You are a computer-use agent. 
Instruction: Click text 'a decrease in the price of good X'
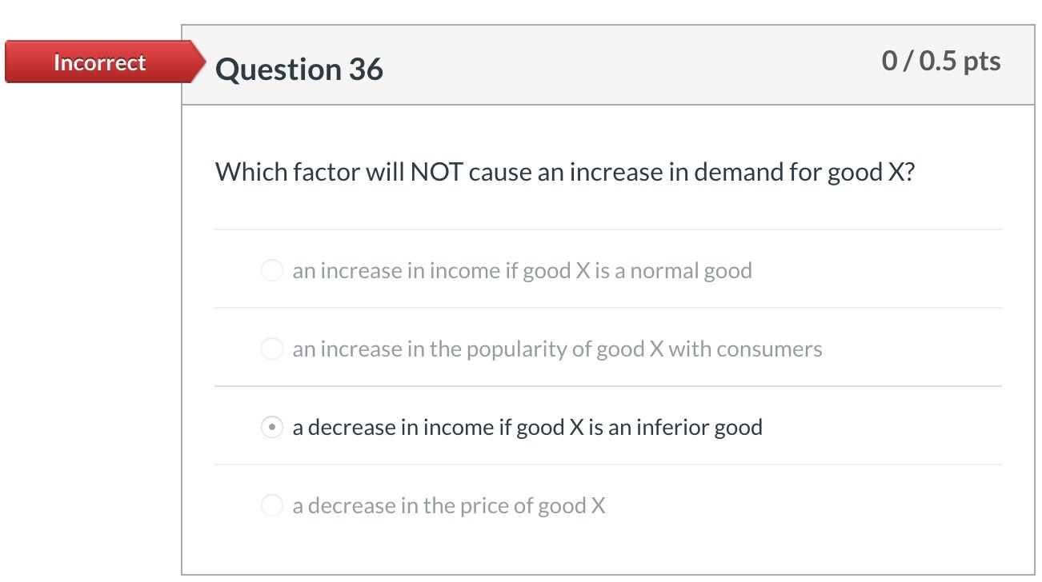point(449,506)
